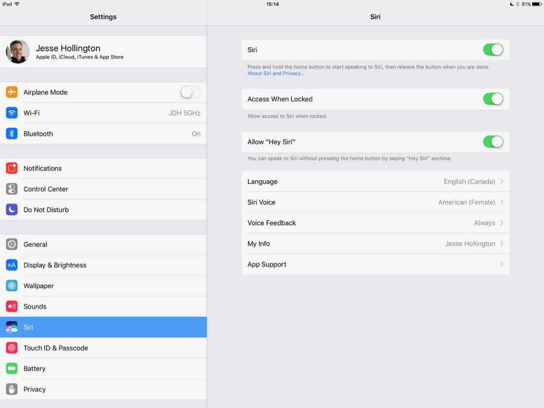Screen dimensions: 544x408
Task: Select Do Not Disturb label
Action: pyautogui.click(x=46, y=210)
